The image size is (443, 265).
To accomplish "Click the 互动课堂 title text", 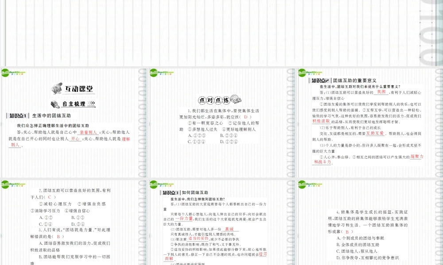I will point(79,89).
